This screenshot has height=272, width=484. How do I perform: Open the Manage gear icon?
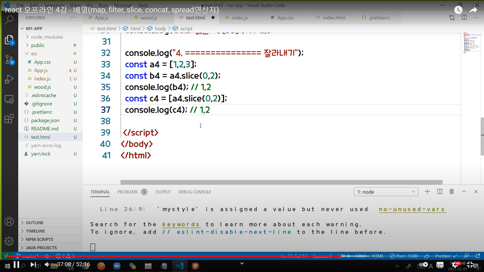[x=9, y=241]
